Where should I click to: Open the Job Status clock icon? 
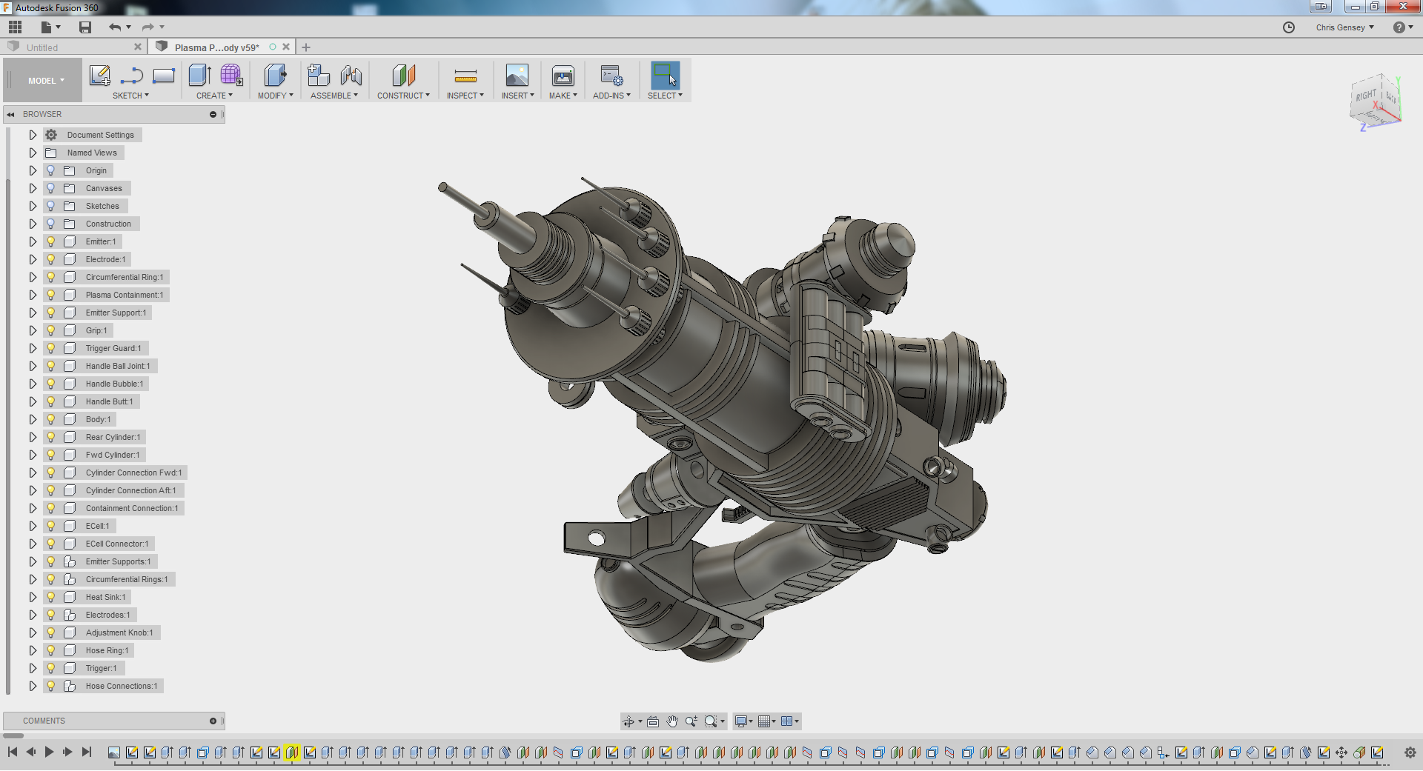pos(1289,27)
